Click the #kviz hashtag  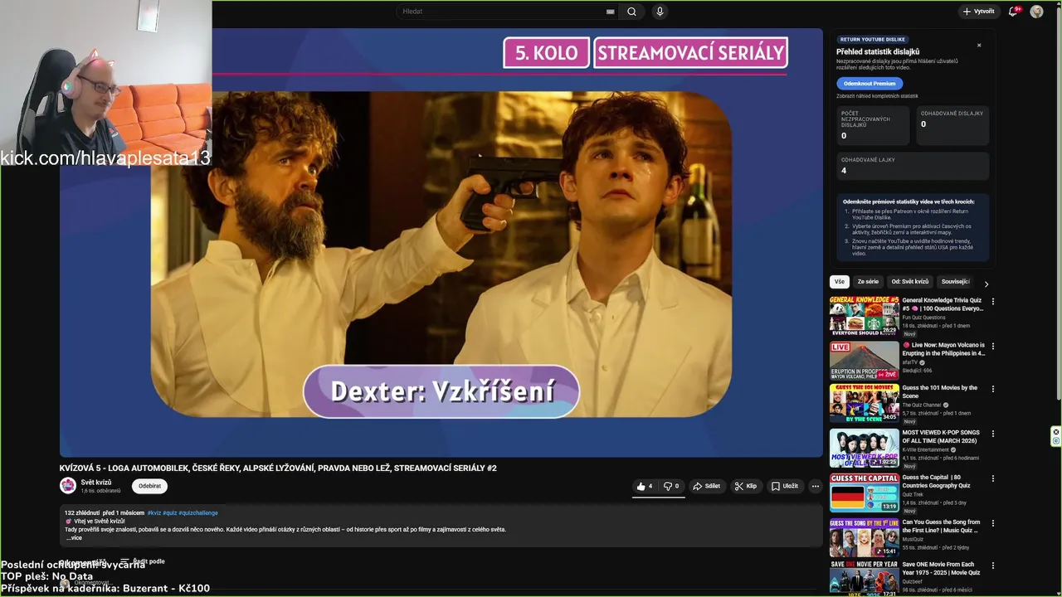153,513
